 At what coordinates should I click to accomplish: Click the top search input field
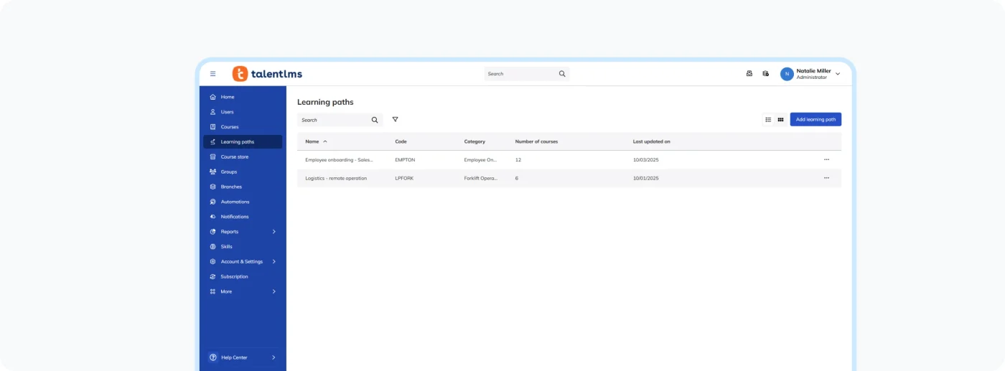(x=526, y=74)
